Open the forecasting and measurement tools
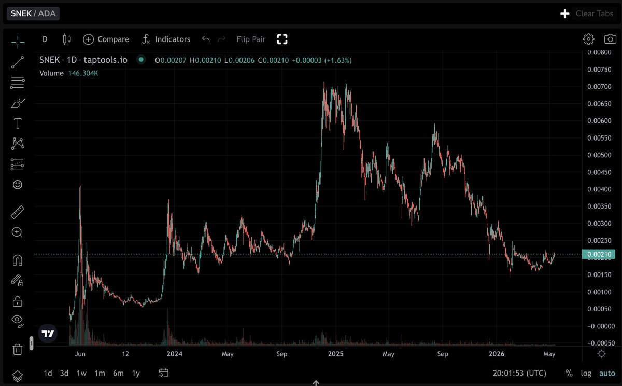Image resolution: width=622 pixels, height=386 pixels. pos(18,164)
